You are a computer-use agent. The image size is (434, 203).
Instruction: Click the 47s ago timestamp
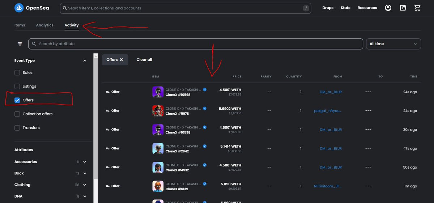click(x=410, y=148)
